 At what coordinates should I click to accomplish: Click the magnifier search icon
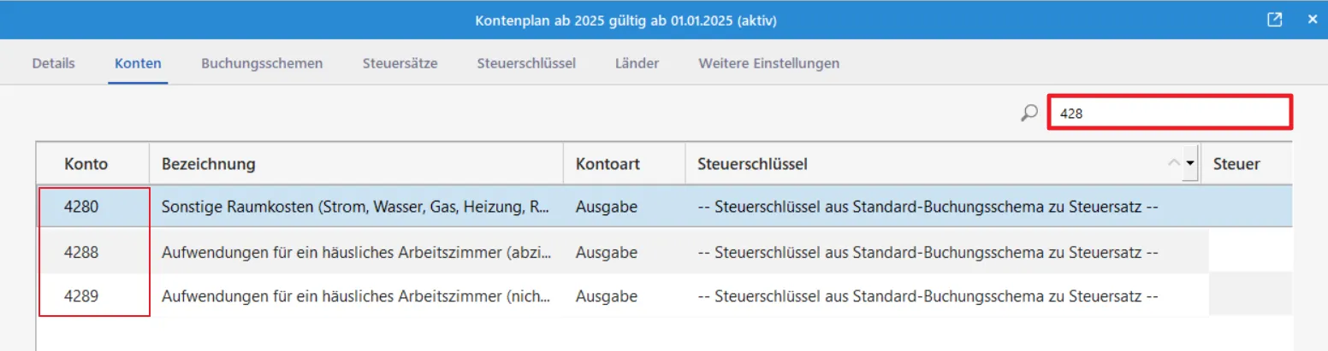tap(1029, 113)
